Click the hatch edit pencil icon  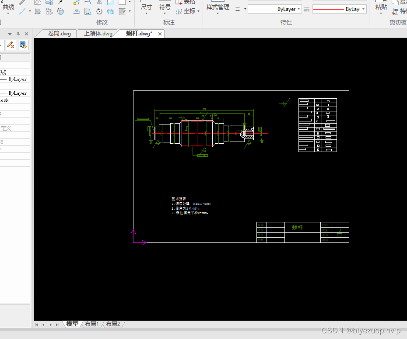(x=122, y=11)
